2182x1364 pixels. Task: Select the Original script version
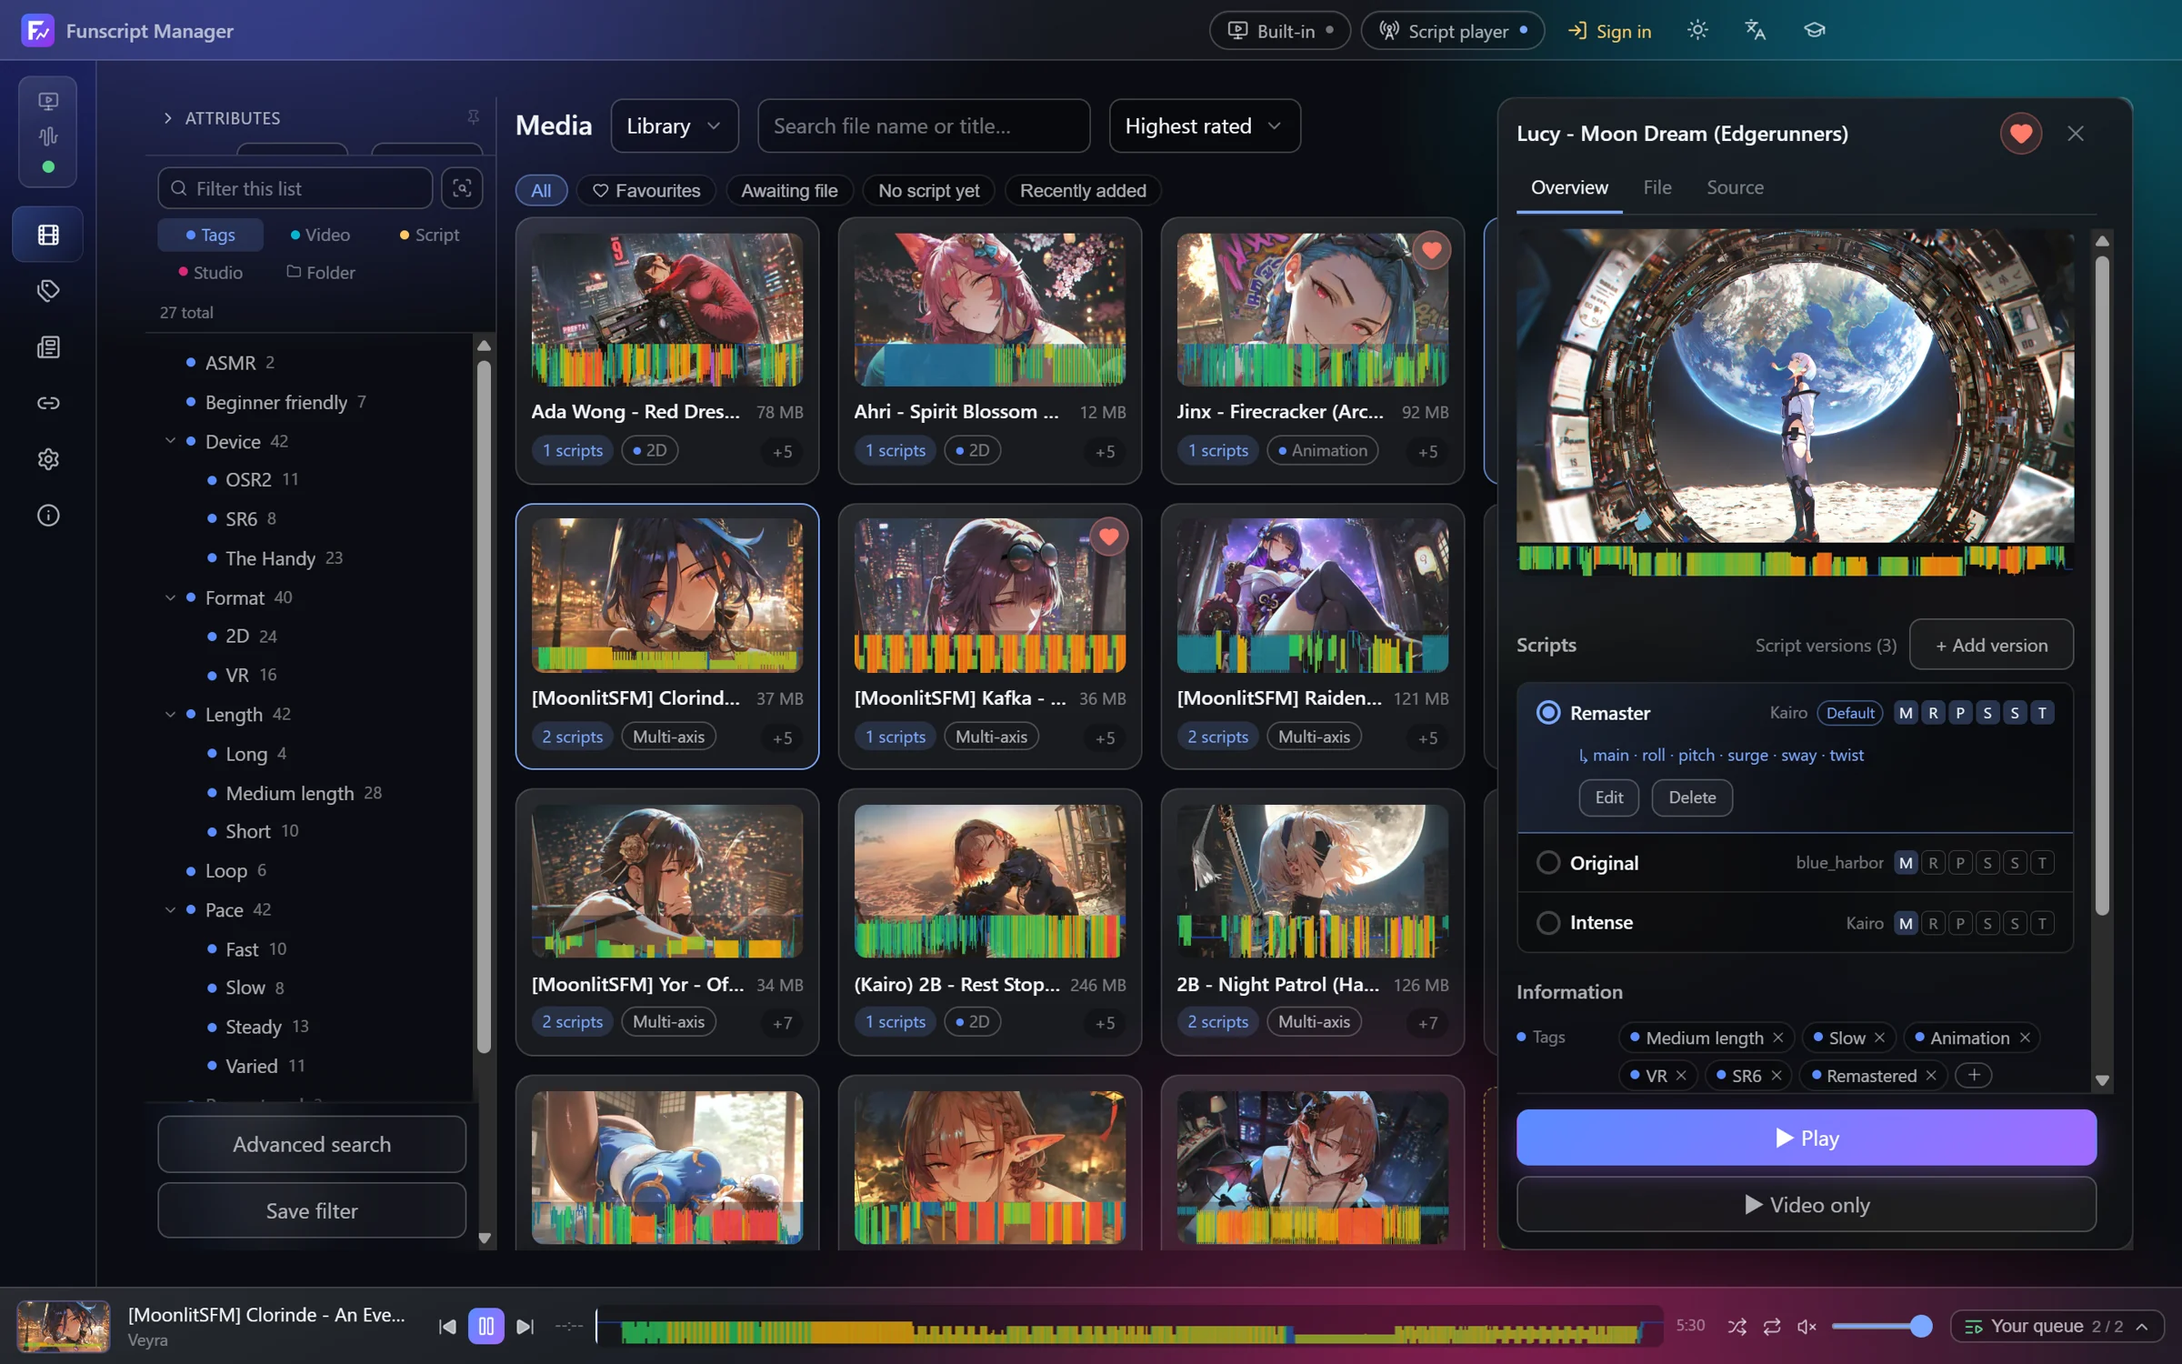(1547, 863)
